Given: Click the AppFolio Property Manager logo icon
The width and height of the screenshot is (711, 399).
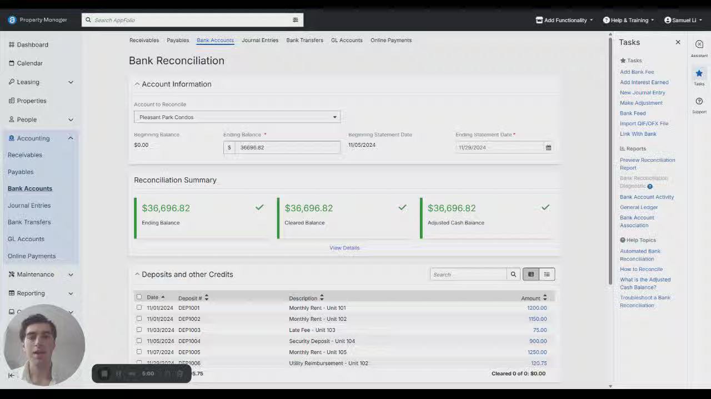Looking at the screenshot, I should 12,20.
